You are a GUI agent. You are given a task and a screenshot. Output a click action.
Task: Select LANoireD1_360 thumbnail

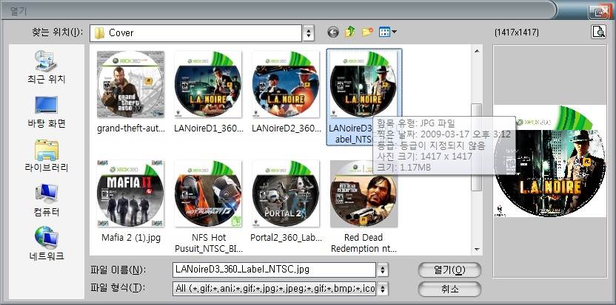[208, 84]
